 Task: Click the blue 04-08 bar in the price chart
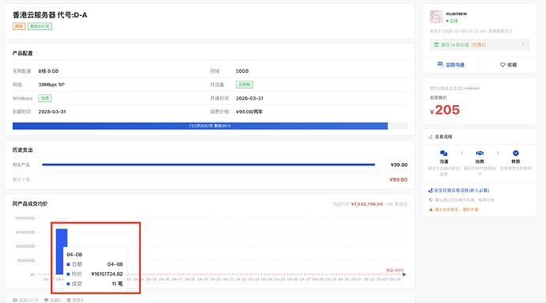click(62, 251)
